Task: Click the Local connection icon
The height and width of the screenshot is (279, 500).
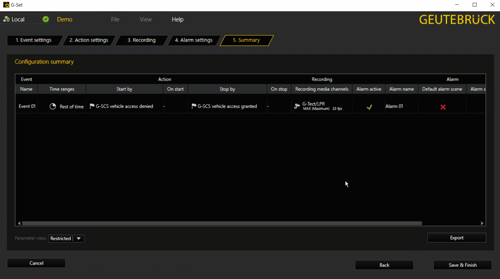Action: 6,19
